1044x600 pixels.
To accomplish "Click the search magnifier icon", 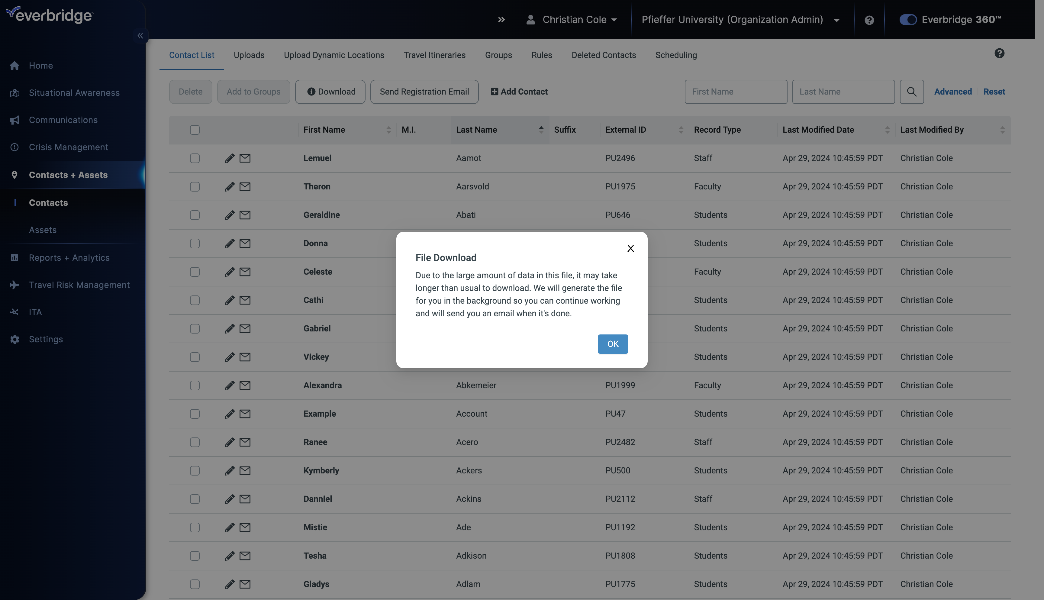I will 911,91.
